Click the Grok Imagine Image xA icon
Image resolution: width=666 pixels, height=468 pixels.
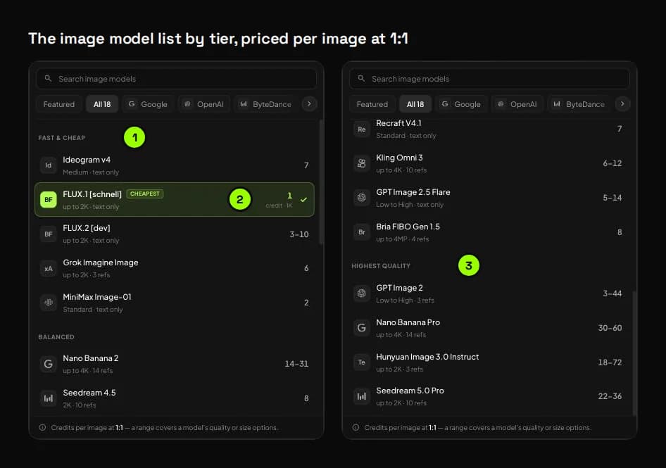click(x=49, y=268)
